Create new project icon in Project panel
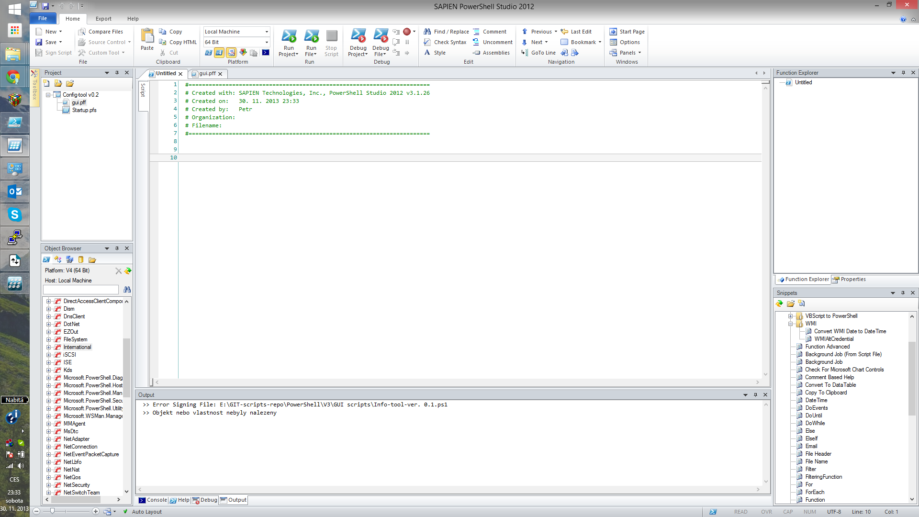The height and width of the screenshot is (517, 919). 46,83
